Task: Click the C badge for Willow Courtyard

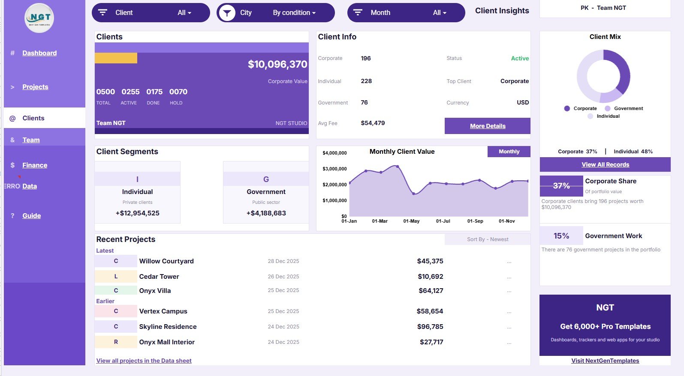Action: coord(116,261)
